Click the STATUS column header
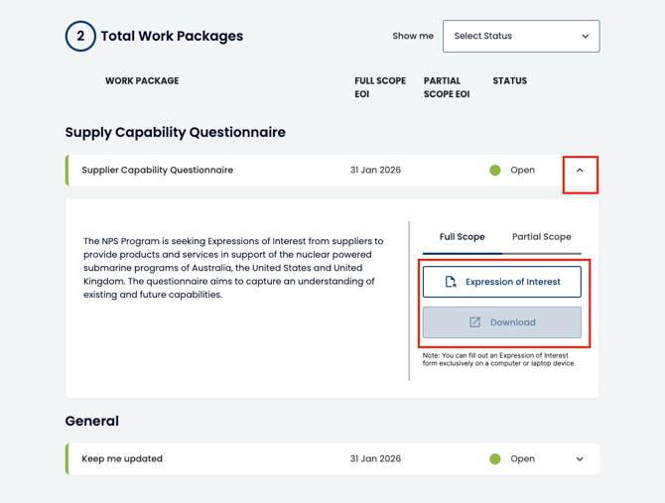Image resolution: width=665 pixels, height=503 pixels. click(509, 81)
